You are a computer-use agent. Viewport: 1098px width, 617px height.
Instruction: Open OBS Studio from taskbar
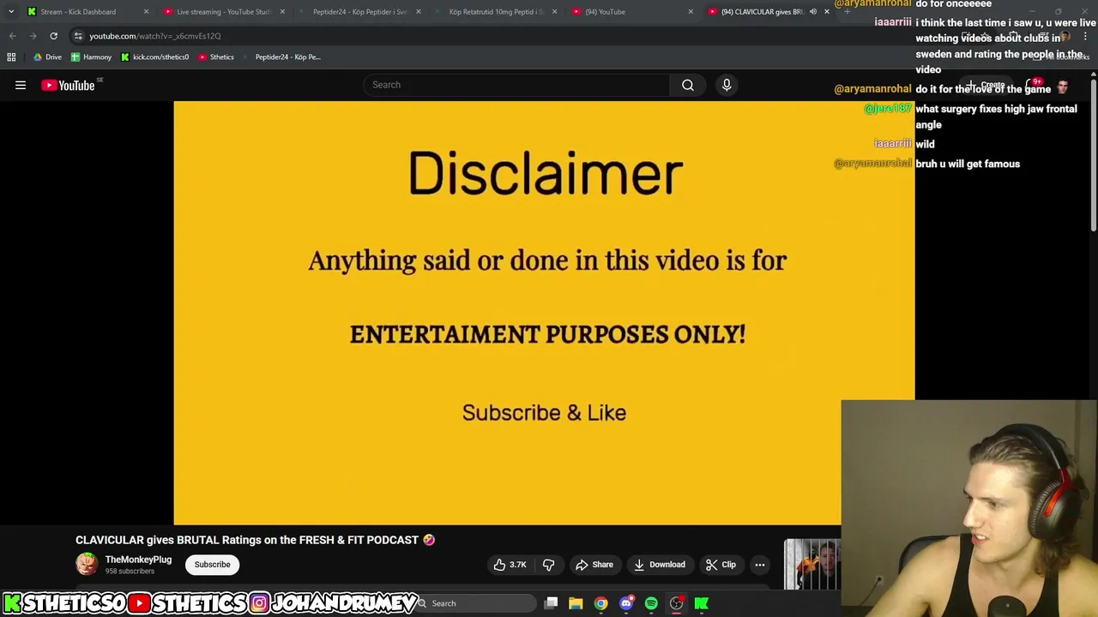point(677,603)
